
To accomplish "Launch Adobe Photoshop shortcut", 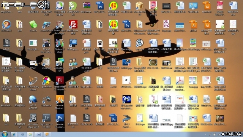I will [60, 121].
